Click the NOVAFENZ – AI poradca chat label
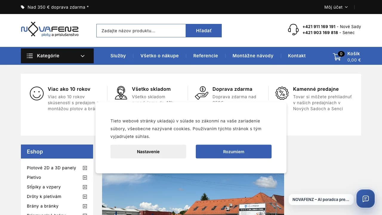The image size is (382, 215). point(321,199)
